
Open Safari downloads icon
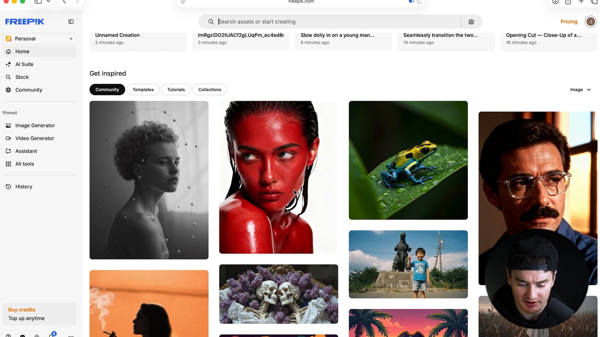555,2
